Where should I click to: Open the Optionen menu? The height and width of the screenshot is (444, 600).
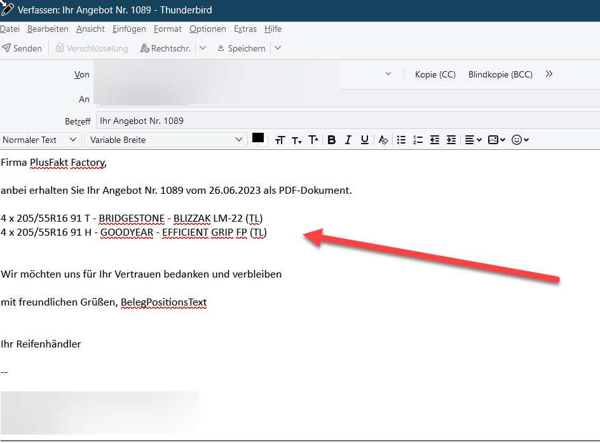[x=207, y=29]
